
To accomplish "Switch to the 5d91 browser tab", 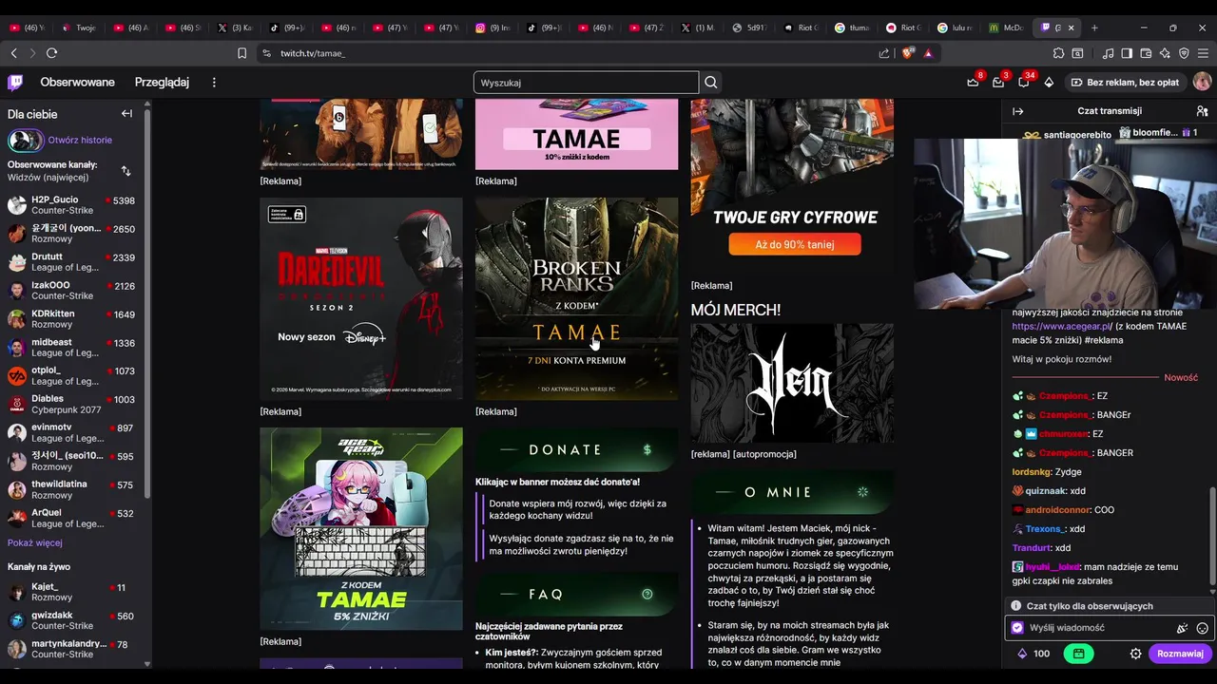I will tap(749, 28).
